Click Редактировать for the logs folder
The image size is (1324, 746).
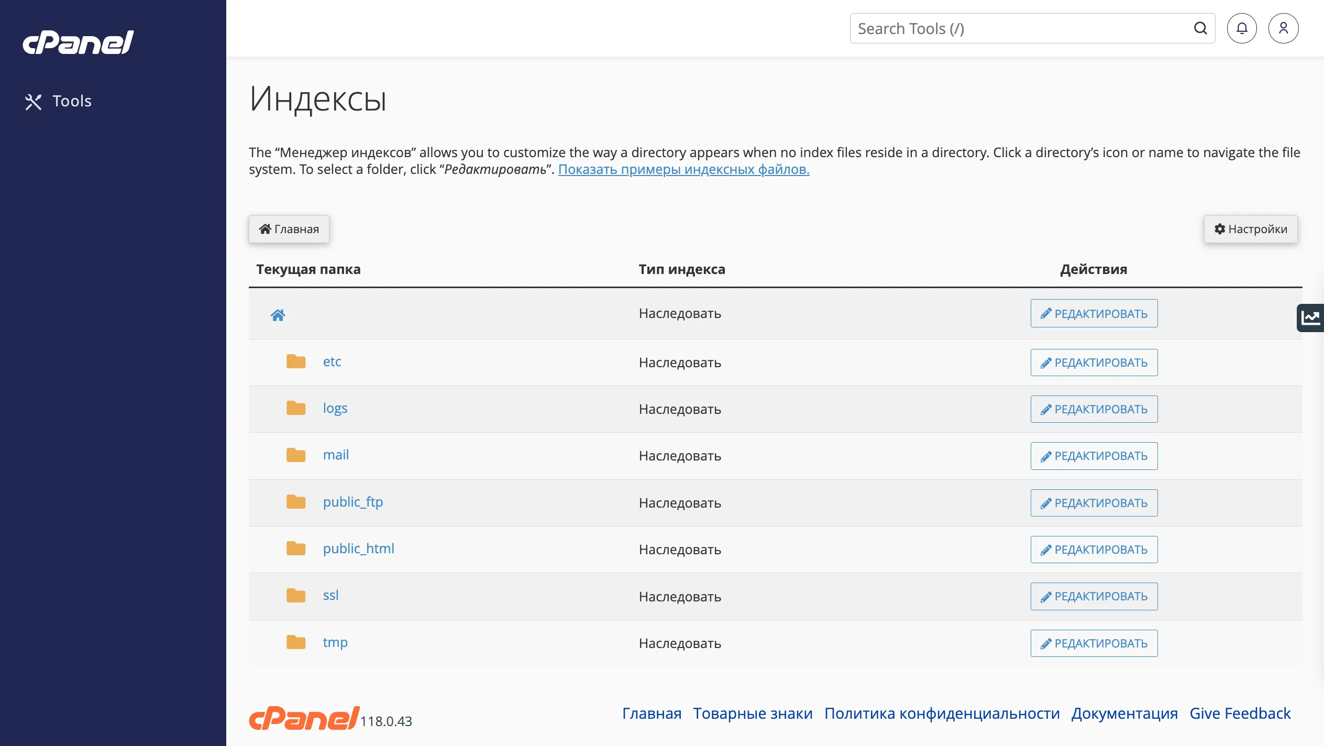(x=1094, y=409)
